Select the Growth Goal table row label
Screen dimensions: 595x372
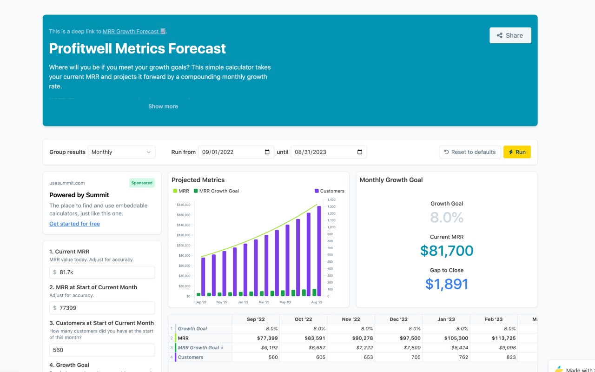(x=192, y=329)
